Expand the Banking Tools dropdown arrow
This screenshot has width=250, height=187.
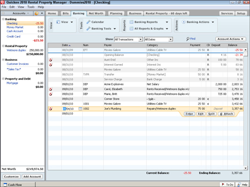[x=114, y=29]
